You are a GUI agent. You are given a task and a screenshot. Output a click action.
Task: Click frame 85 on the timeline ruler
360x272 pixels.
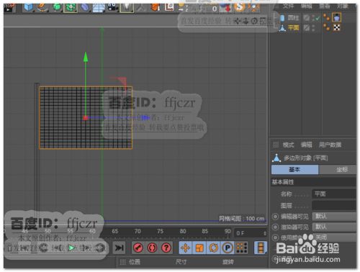[204, 231]
